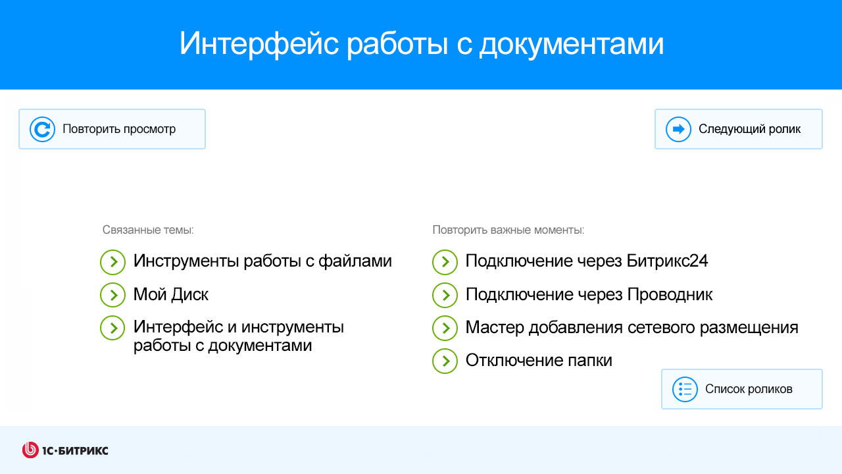Click the list icon beside Список роликов

click(x=685, y=389)
